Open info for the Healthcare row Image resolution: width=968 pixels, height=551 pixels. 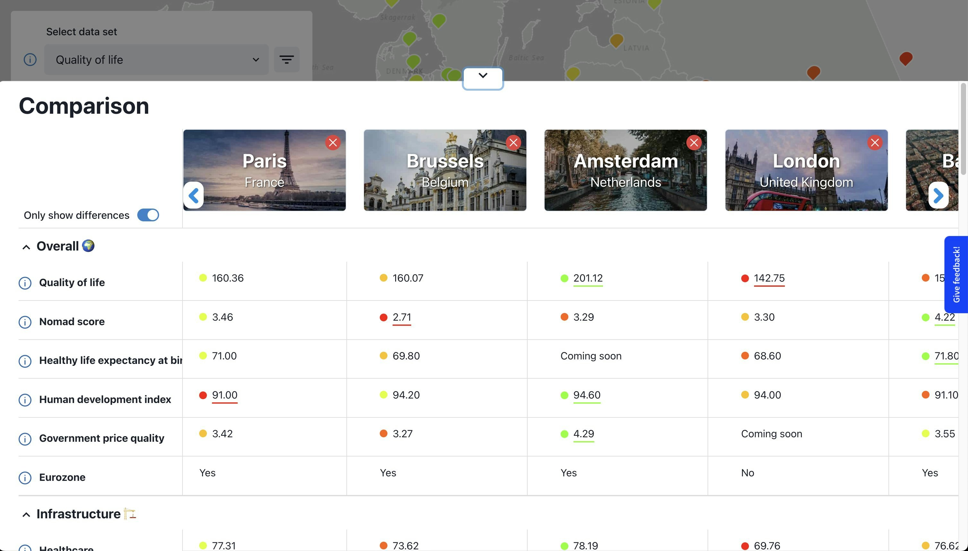pos(25,548)
